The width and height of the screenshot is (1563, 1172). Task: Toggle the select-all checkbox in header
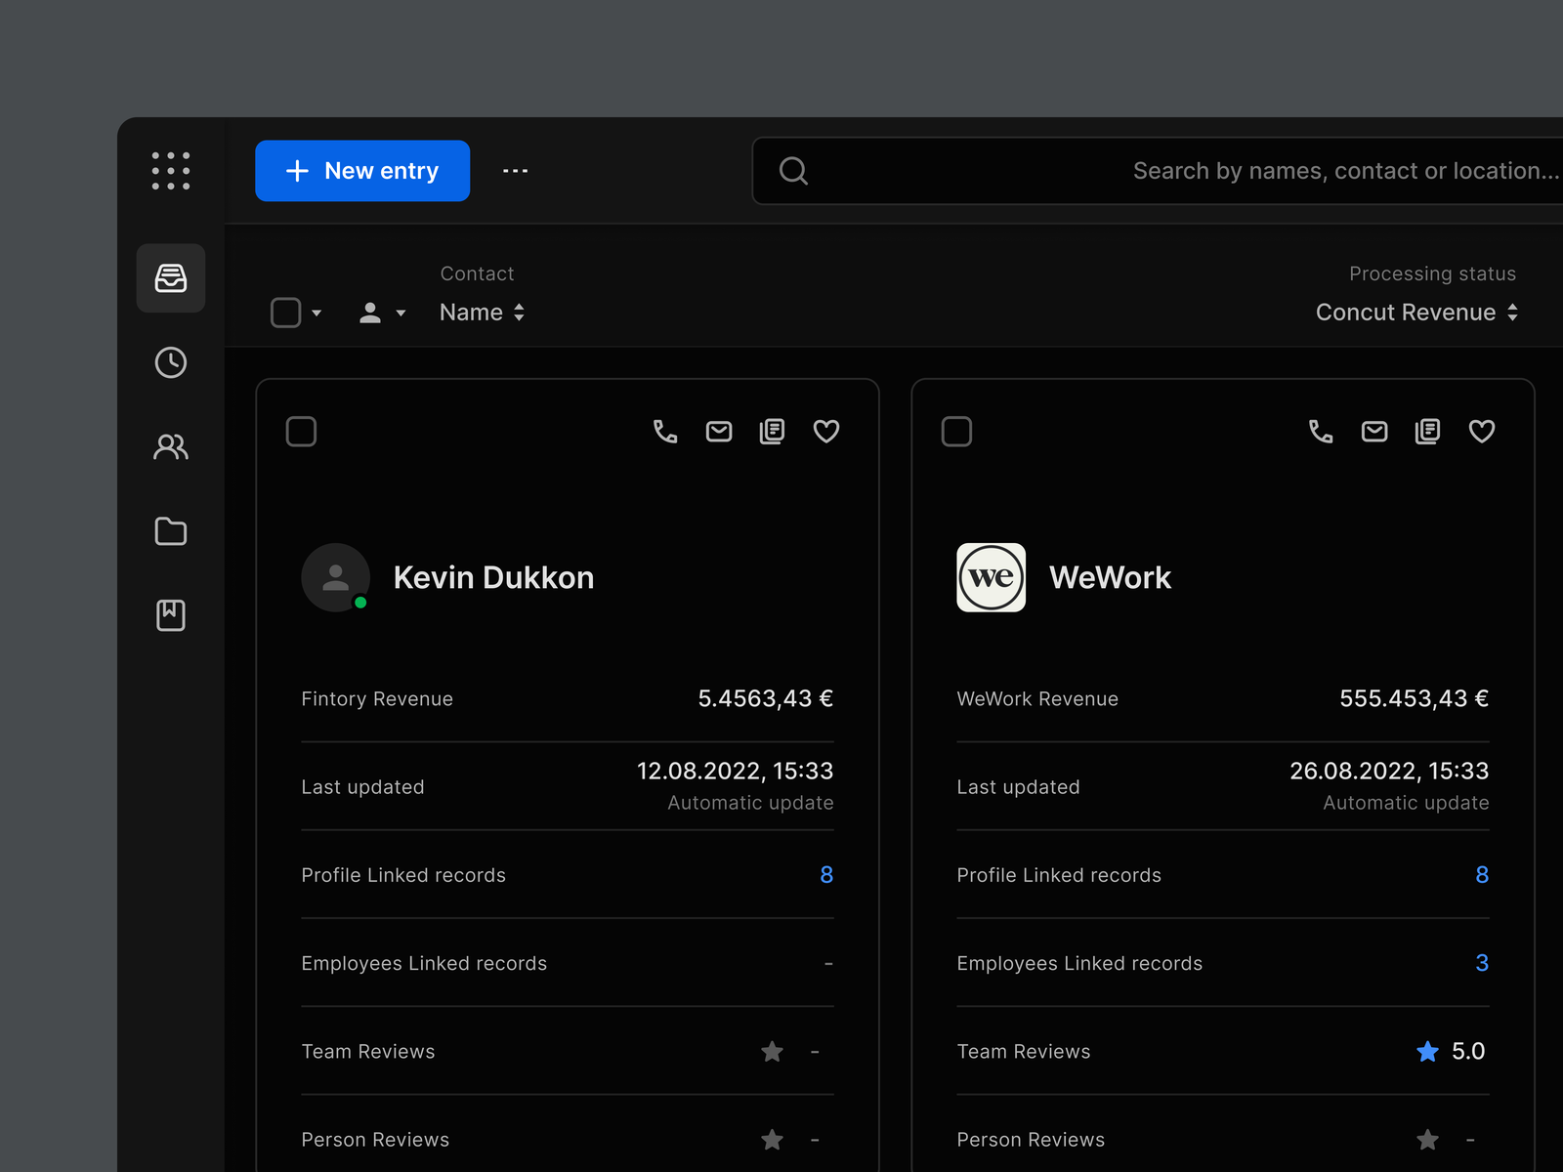click(285, 313)
